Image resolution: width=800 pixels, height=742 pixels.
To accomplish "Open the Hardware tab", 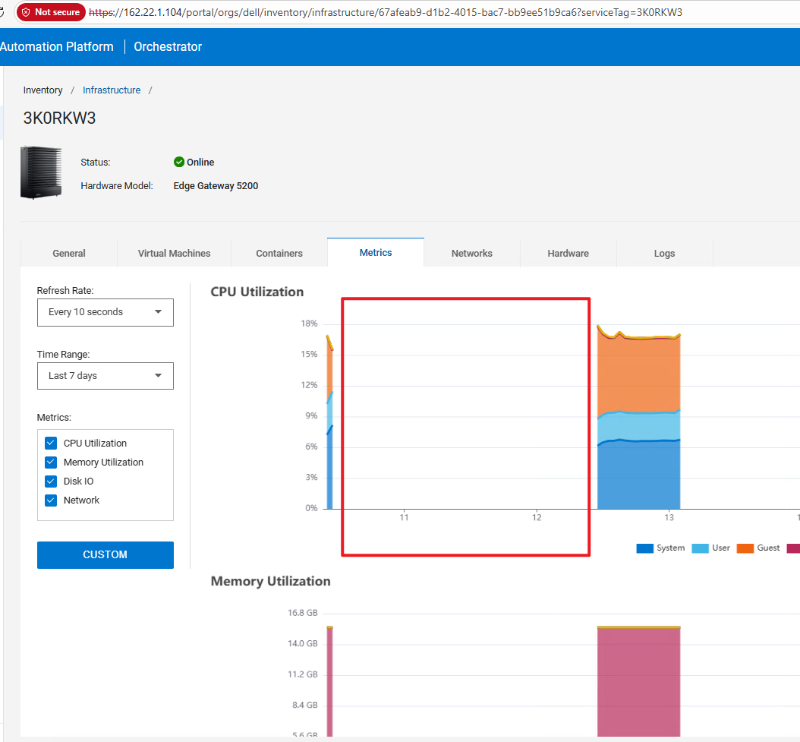I will 568,253.
